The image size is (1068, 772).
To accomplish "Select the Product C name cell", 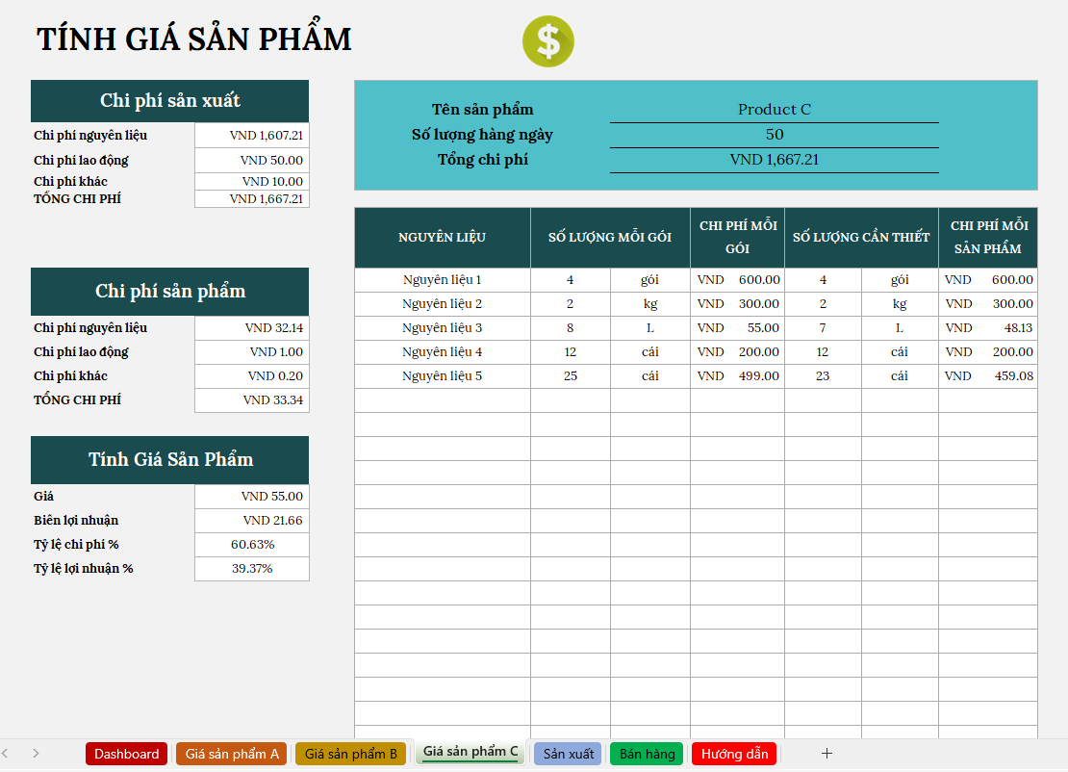I will tap(774, 110).
